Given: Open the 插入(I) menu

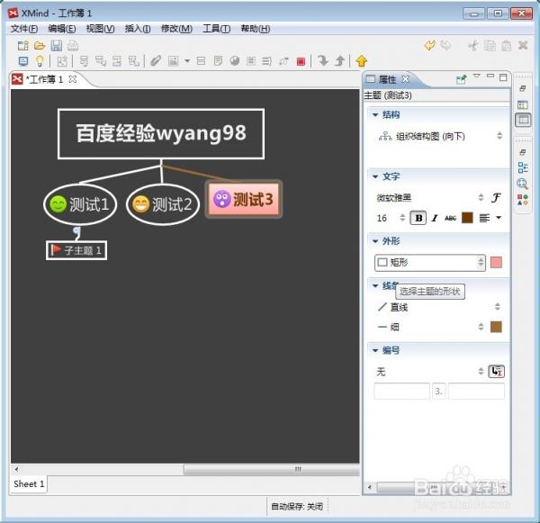Looking at the screenshot, I should click(x=138, y=29).
